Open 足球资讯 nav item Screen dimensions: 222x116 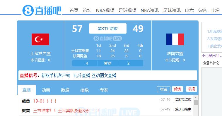(172, 10)
